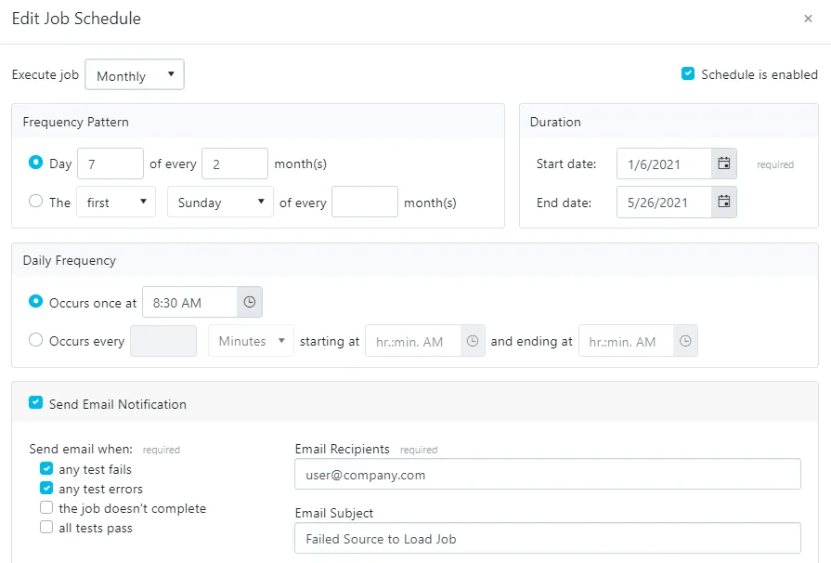831x563 pixels.
Task: Click the 'Duration' section heading
Action: (555, 122)
